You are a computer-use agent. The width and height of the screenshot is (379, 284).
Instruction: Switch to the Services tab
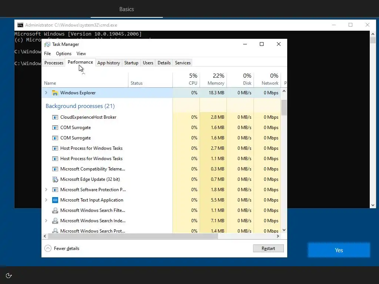[183, 63]
